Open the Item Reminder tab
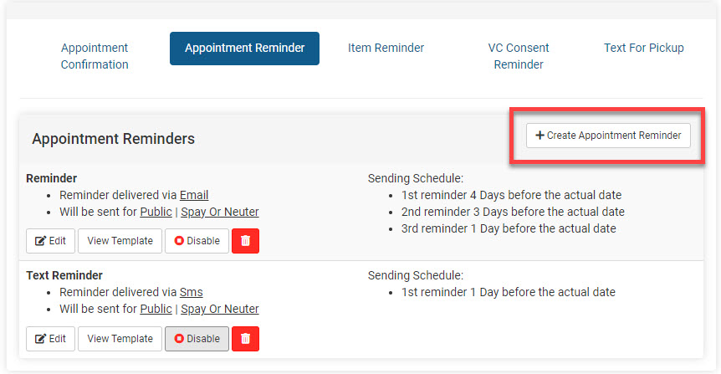Screen dimensions: 721x374 coord(386,48)
